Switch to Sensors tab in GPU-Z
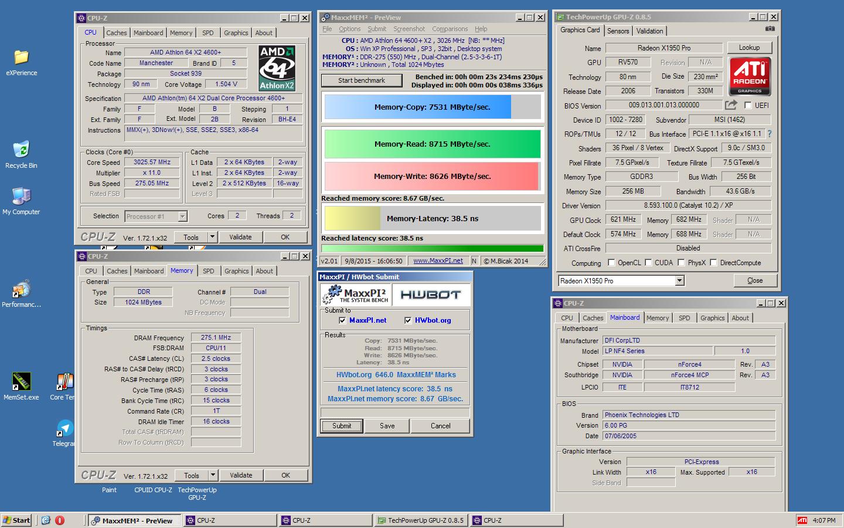This screenshot has width=844, height=528. tap(618, 31)
